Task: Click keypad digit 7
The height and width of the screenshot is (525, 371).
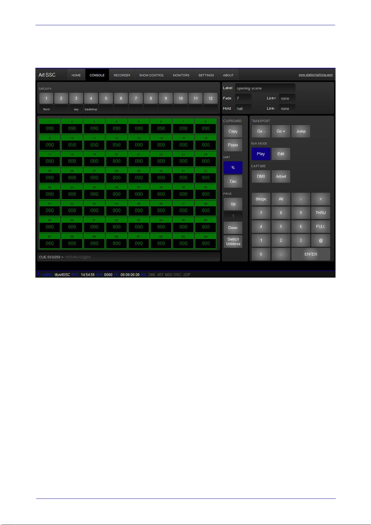Action: point(261,213)
